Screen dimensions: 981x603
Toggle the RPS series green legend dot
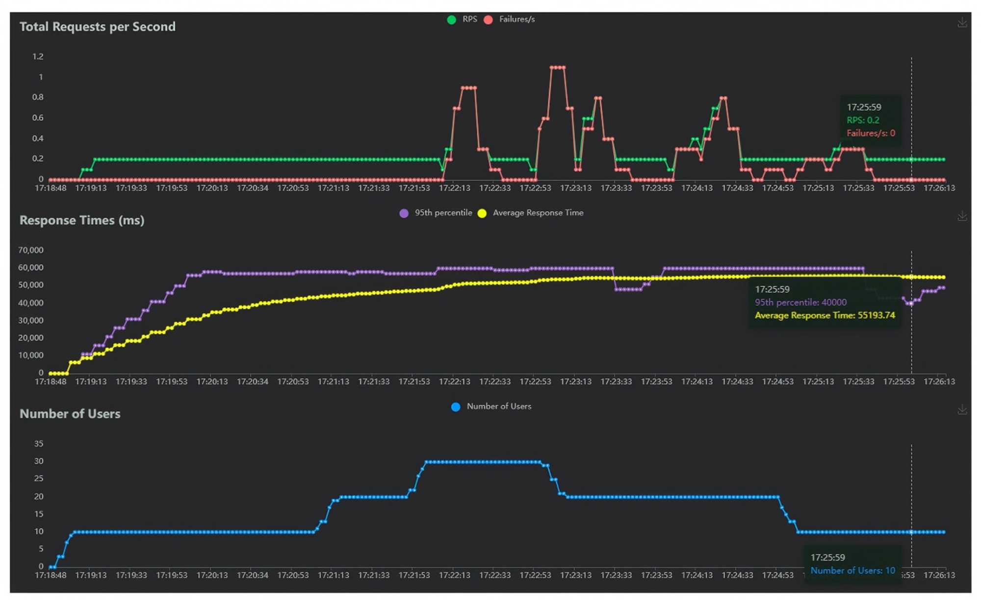[x=451, y=20]
